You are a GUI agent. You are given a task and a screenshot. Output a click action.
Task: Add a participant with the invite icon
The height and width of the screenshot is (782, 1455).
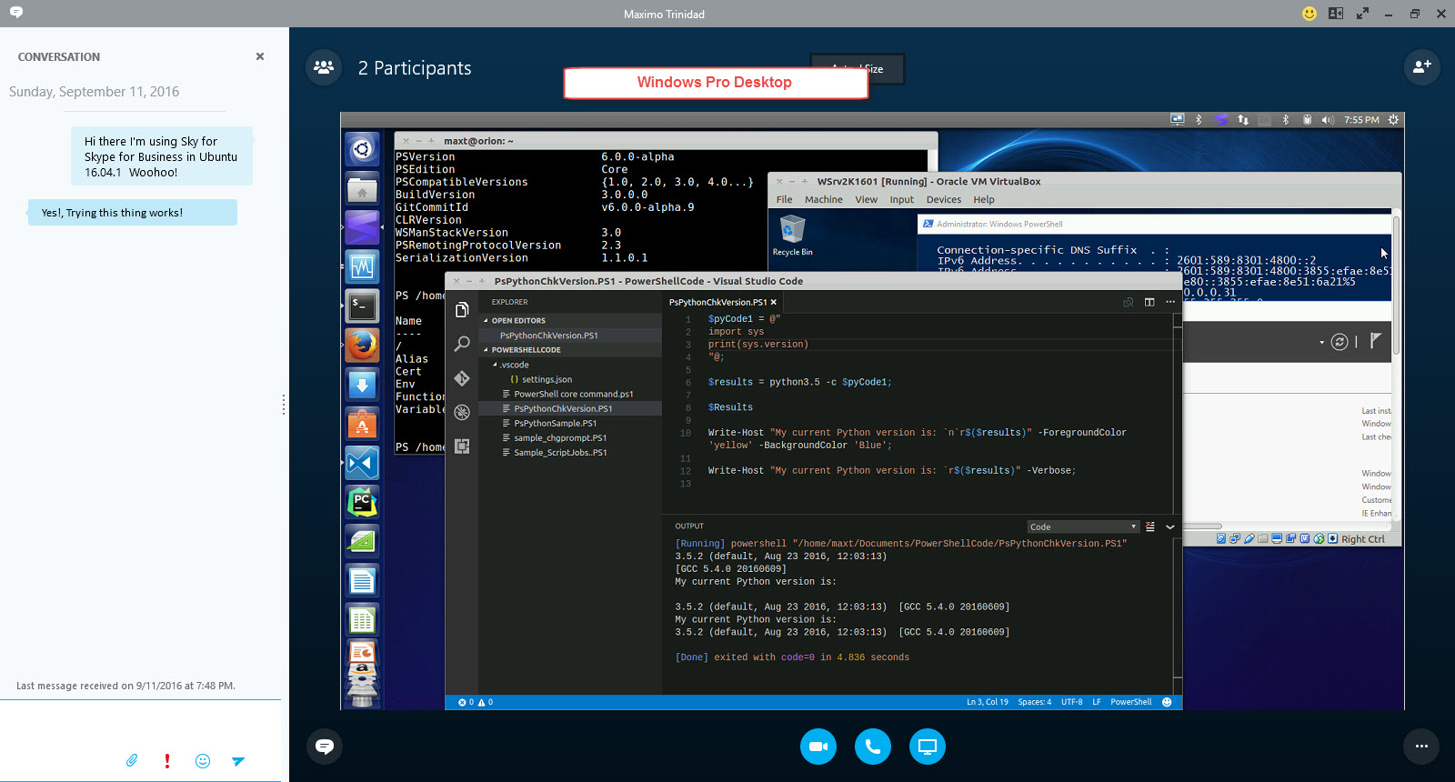pyautogui.click(x=1421, y=67)
